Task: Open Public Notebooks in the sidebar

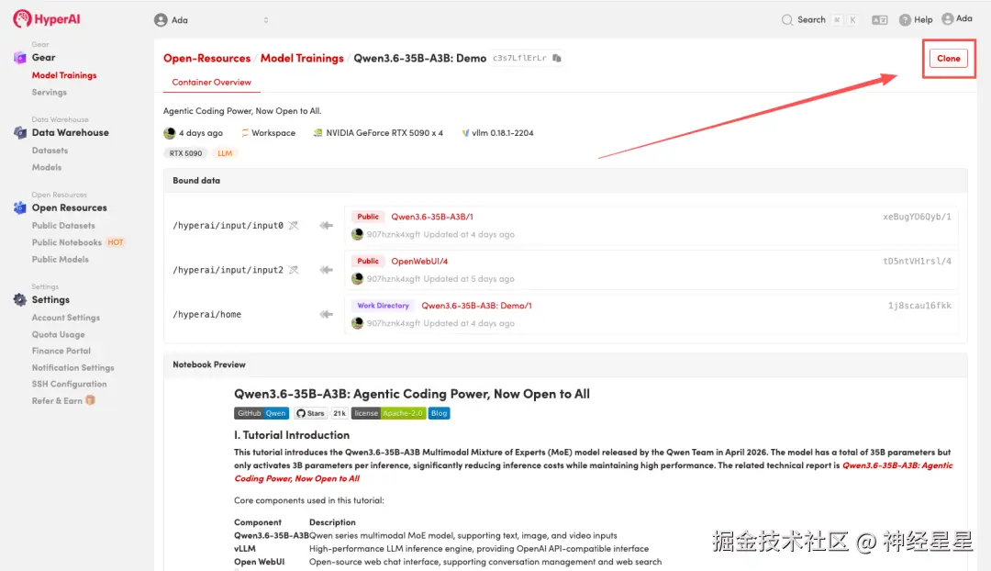Action: pyautogui.click(x=66, y=243)
